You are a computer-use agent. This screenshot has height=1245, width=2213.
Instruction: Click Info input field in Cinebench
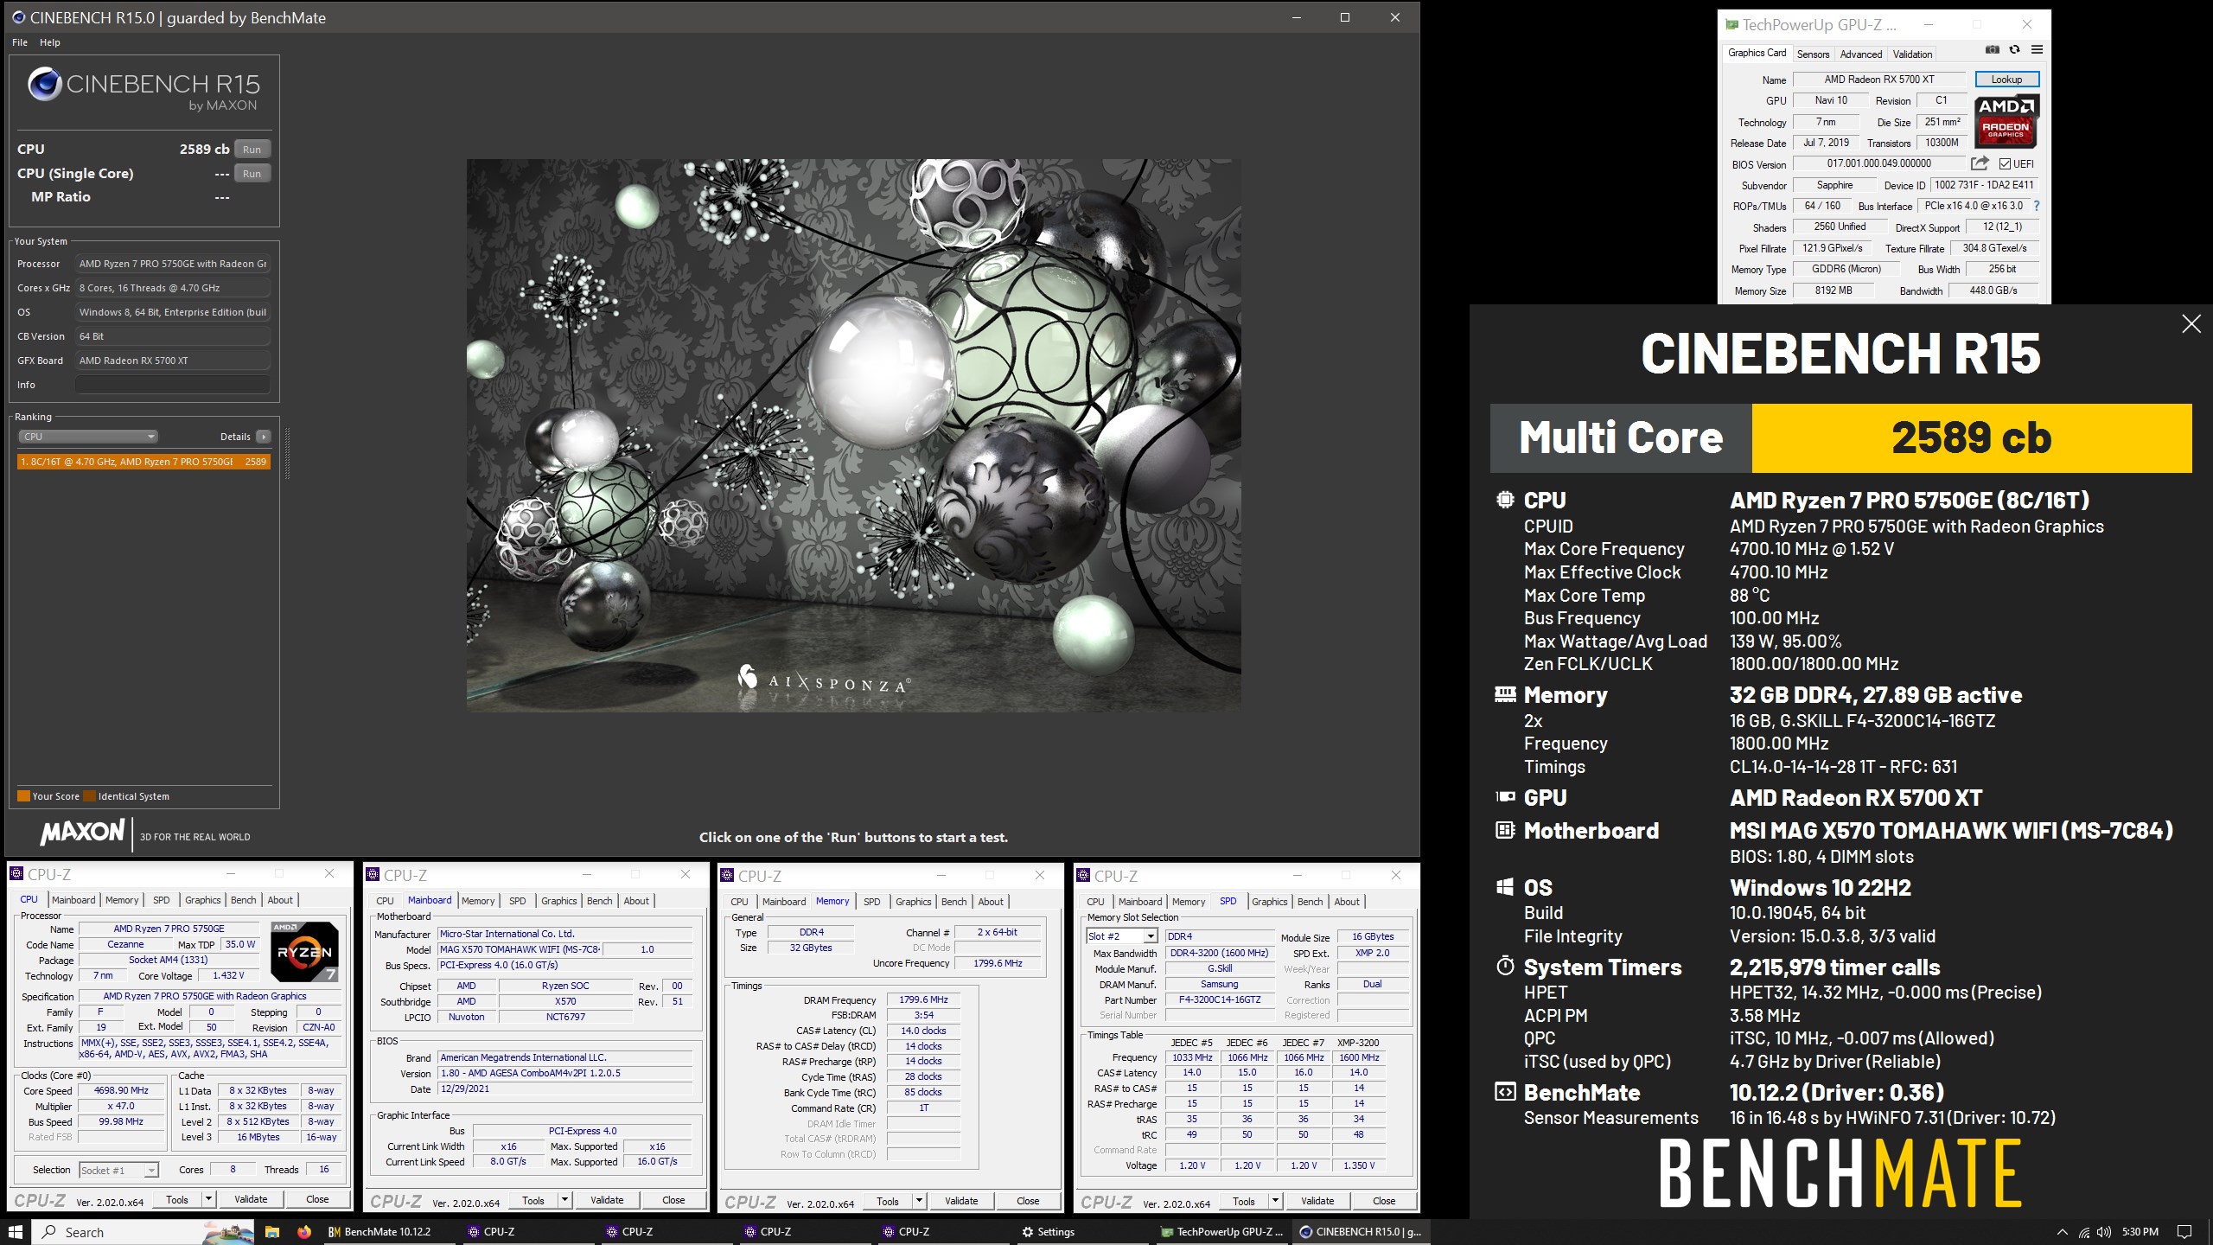[172, 385]
